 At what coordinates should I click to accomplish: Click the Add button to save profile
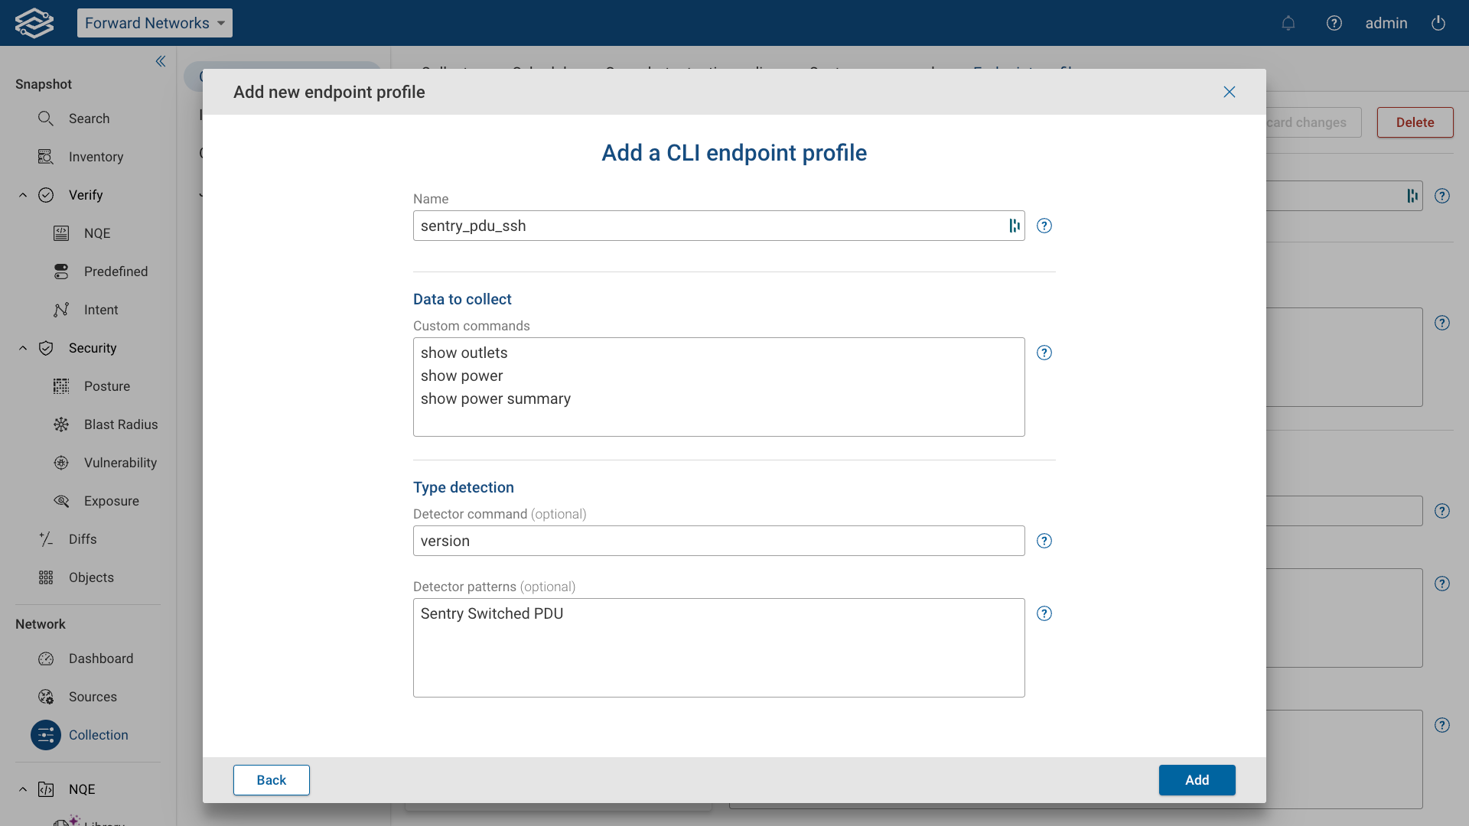click(1196, 780)
